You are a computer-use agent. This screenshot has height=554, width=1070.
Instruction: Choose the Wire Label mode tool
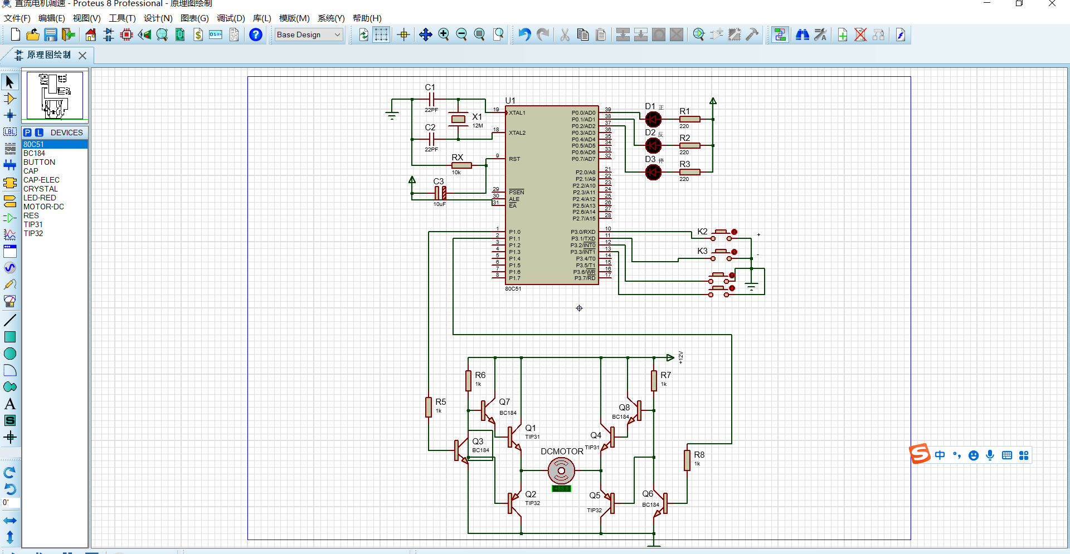[x=9, y=132]
